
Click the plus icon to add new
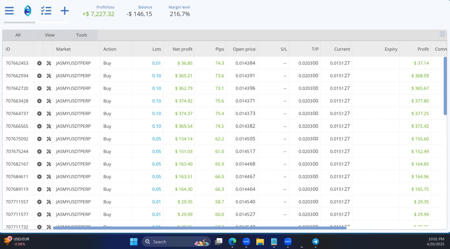pyautogui.click(x=65, y=11)
